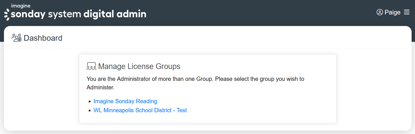Image resolution: width=415 pixels, height=134 pixels.
Task: Open the hamburger menu icon
Action: pyautogui.click(x=407, y=12)
